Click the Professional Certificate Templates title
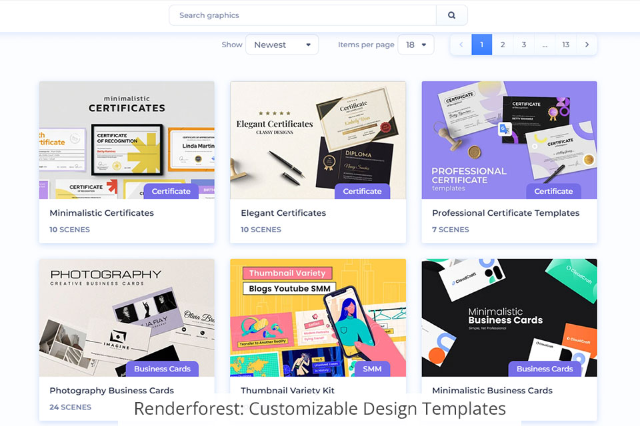This screenshot has height=426, width=640. 506,213
